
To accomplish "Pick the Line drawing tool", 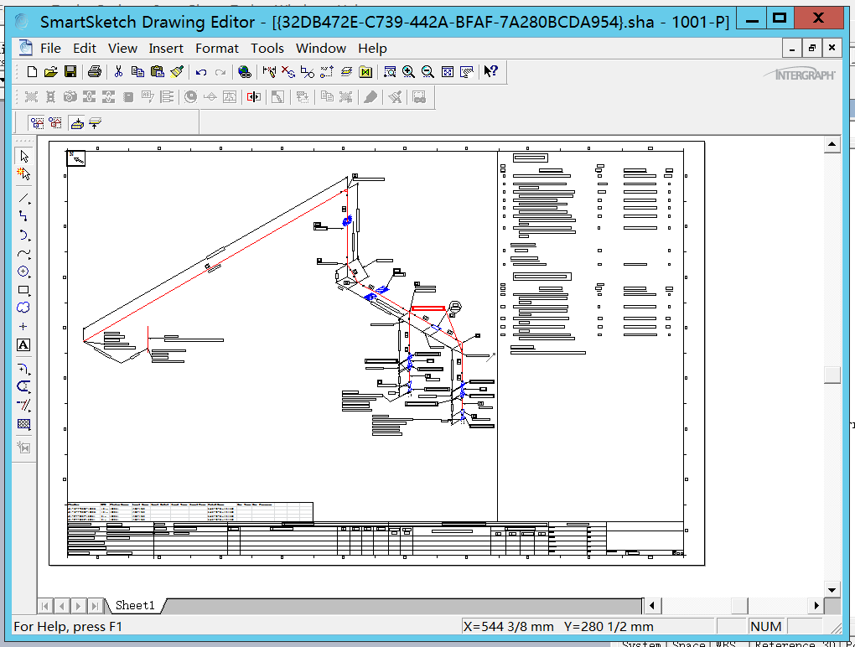I will click(x=23, y=199).
